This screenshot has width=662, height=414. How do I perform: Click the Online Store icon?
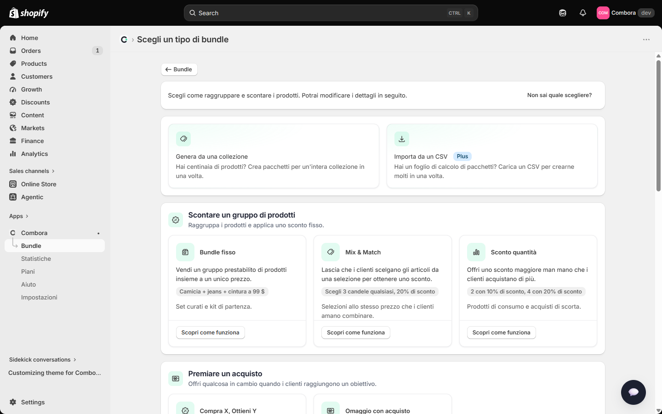[x=13, y=184]
